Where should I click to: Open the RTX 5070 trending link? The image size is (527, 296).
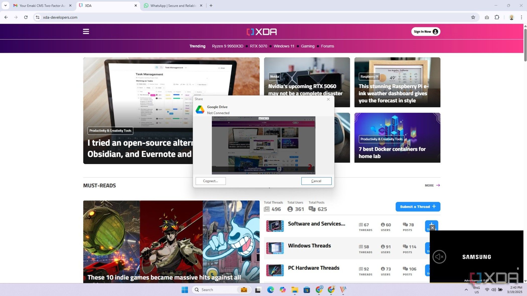[x=258, y=46]
